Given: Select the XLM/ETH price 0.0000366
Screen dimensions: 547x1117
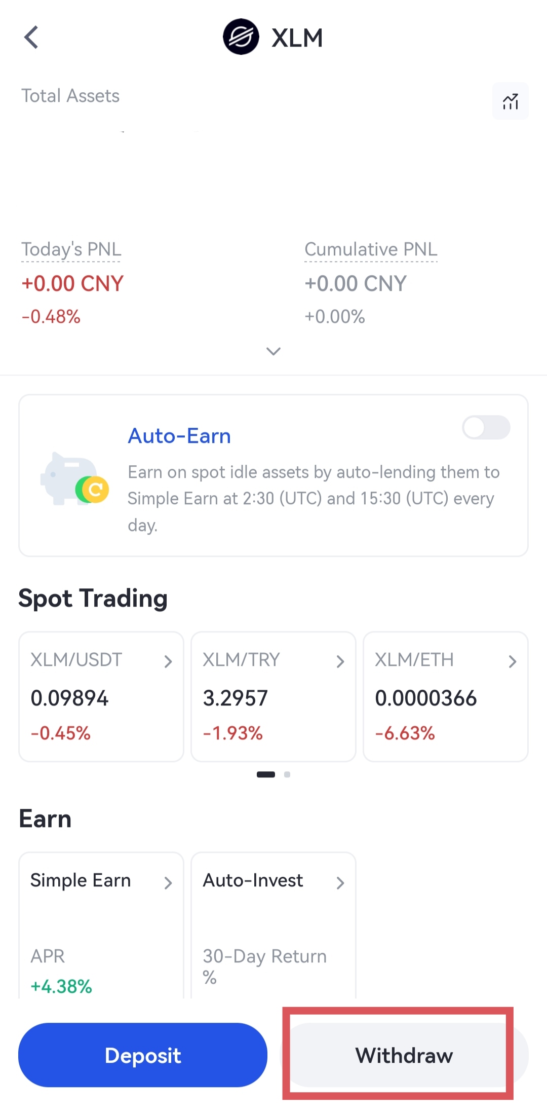Looking at the screenshot, I should (x=426, y=698).
